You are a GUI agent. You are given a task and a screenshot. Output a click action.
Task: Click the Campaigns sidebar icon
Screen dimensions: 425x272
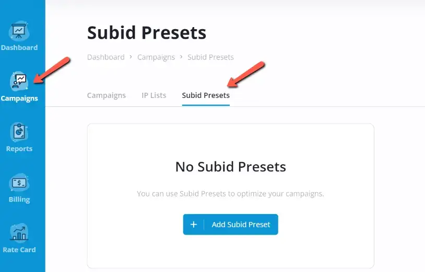pos(19,81)
